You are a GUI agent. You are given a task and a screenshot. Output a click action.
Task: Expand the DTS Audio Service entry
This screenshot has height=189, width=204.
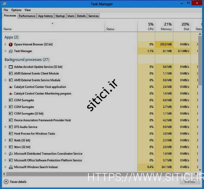pos(5,127)
